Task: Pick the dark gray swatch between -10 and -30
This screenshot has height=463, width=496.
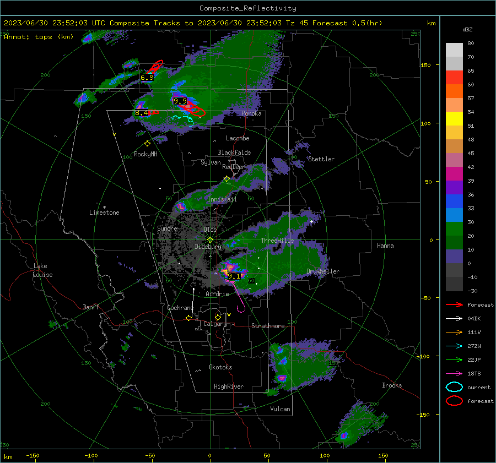Action: coord(454,284)
